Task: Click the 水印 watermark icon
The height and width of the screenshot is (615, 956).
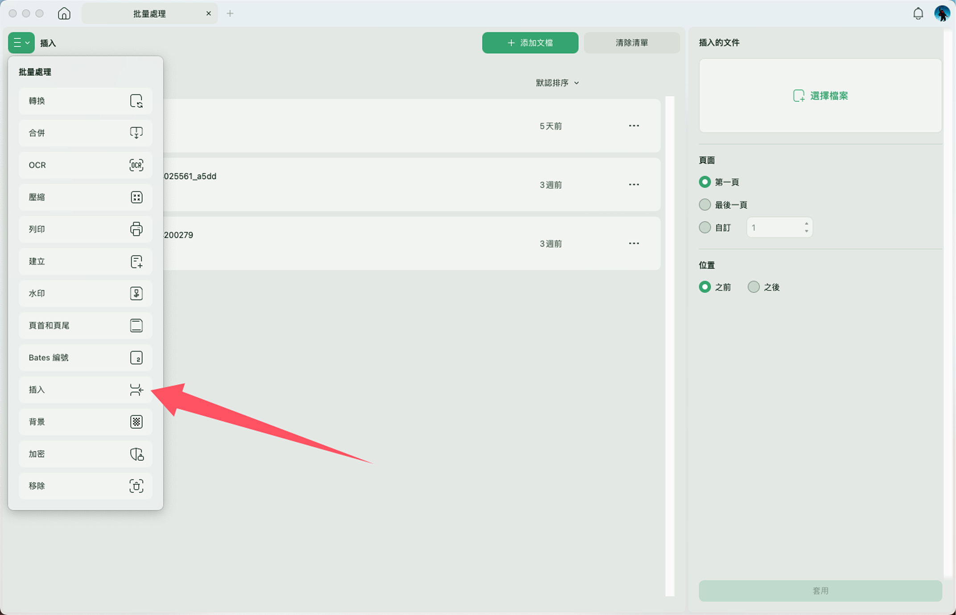Action: coord(136,293)
